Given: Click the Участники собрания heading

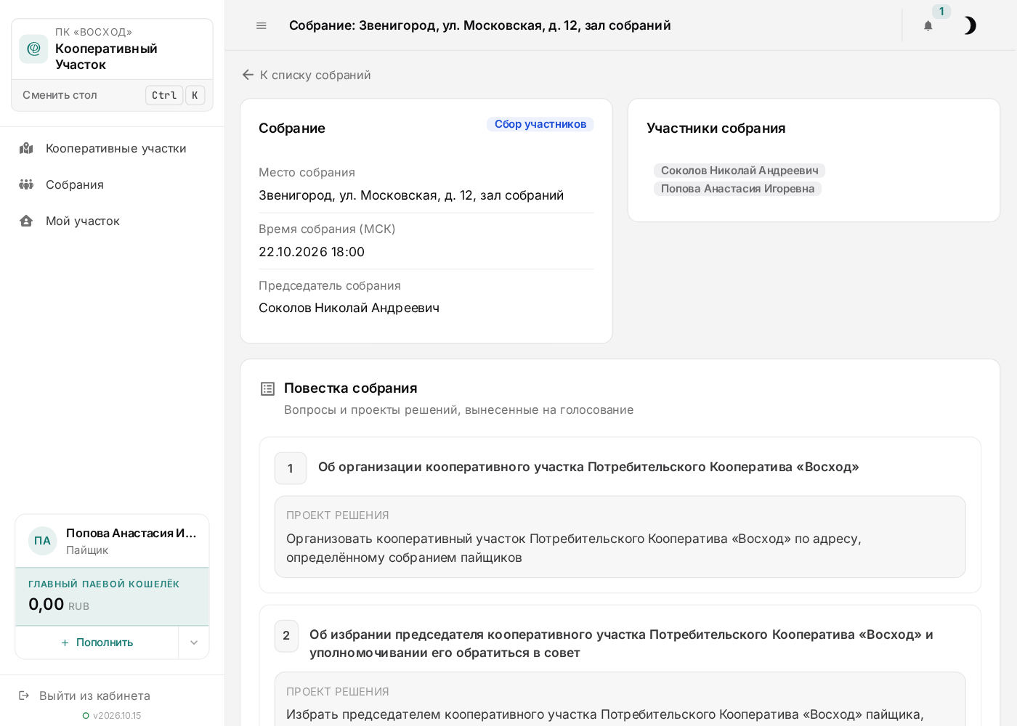Looking at the screenshot, I should point(716,129).
